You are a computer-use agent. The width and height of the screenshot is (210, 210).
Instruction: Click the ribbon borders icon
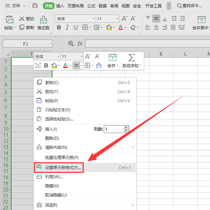(85, 27)
